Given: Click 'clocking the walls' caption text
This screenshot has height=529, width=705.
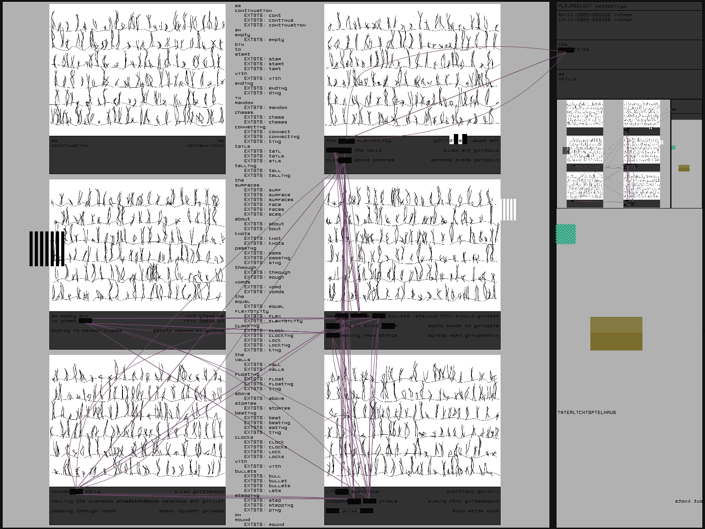Looking at the screenshot, I should coord(367,150).
